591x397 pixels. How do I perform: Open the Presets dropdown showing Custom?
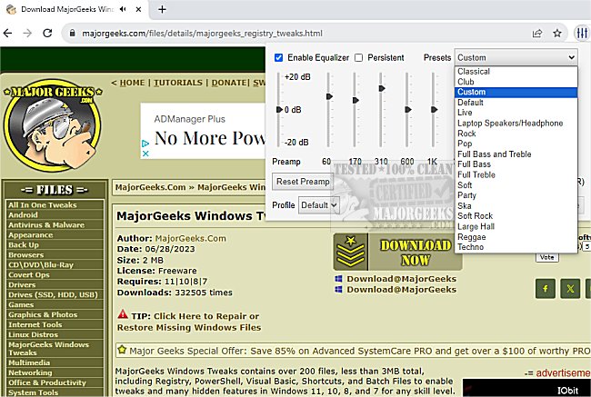[516, 57]
